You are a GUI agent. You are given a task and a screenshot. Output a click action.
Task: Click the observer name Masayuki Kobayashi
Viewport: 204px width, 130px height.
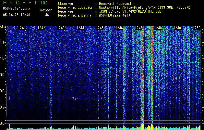pos(116,4)
